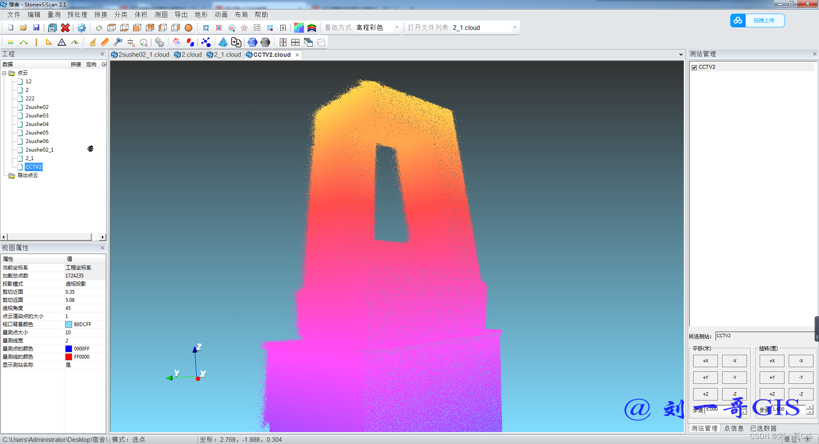Click the green rotate refresh icon

click(99, 28)
